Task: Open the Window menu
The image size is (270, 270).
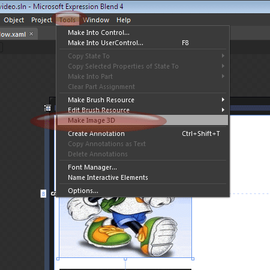Action: 96,20
